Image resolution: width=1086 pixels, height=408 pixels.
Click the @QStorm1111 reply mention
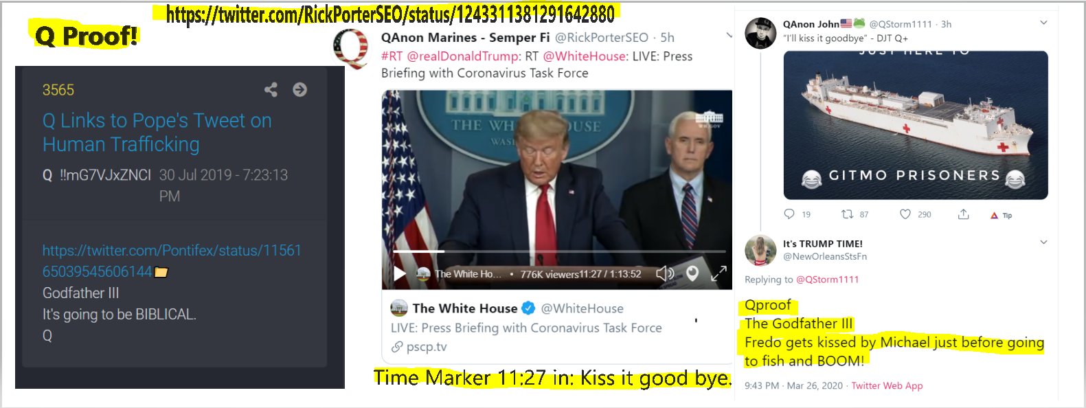point(827,280)
